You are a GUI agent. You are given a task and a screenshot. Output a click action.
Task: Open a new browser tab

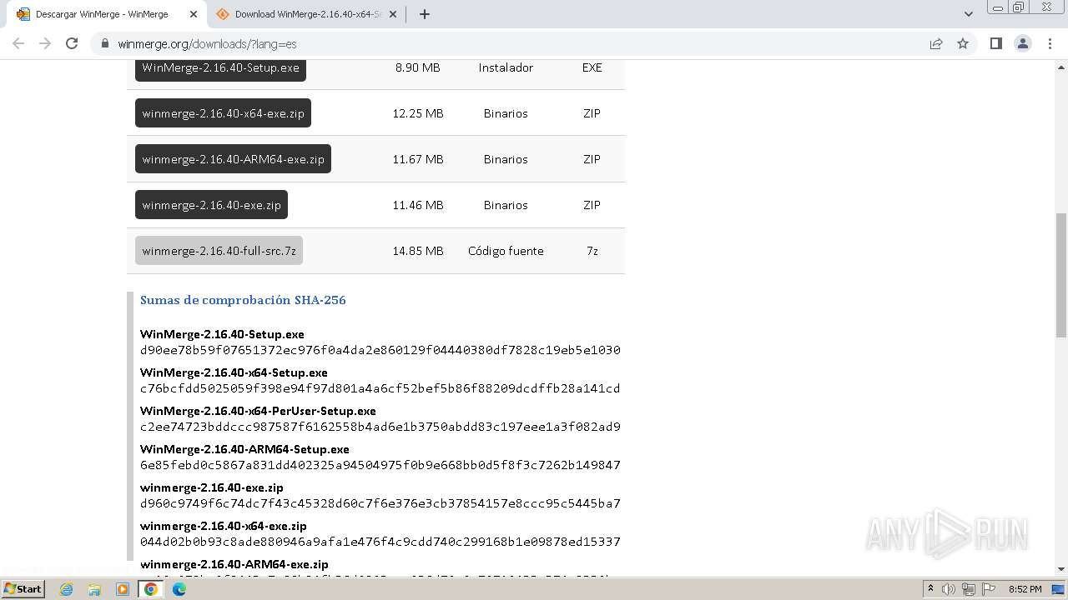click(x=425, y=14)
